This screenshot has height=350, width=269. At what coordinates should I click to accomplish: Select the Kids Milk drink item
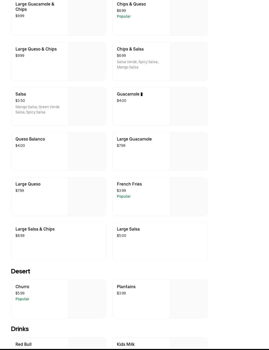(x=160, y=343)
